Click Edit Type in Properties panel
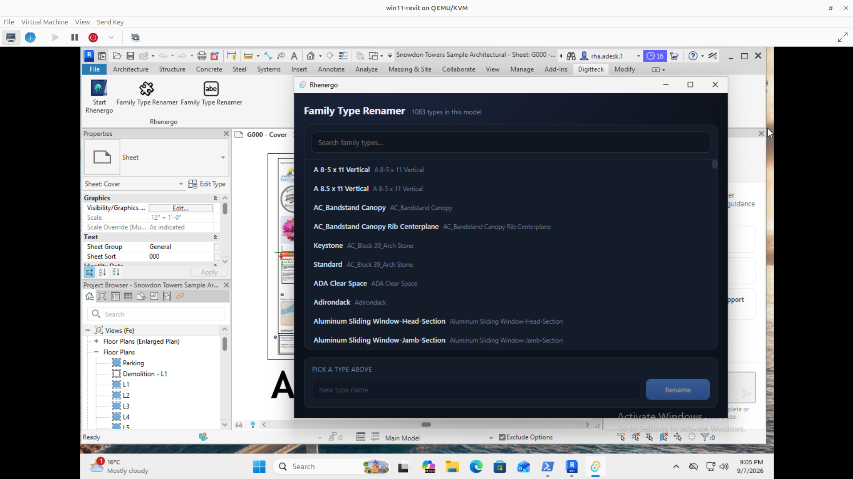The width and height of the screenshot is (853, 479). tap(207, 184)
